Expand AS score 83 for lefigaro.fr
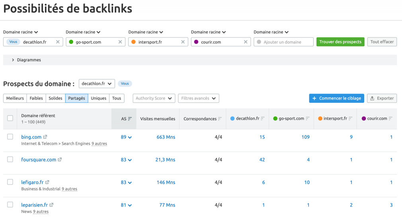Image resolution: width=402 pixels, height=218 pixels. coord(126,182)
